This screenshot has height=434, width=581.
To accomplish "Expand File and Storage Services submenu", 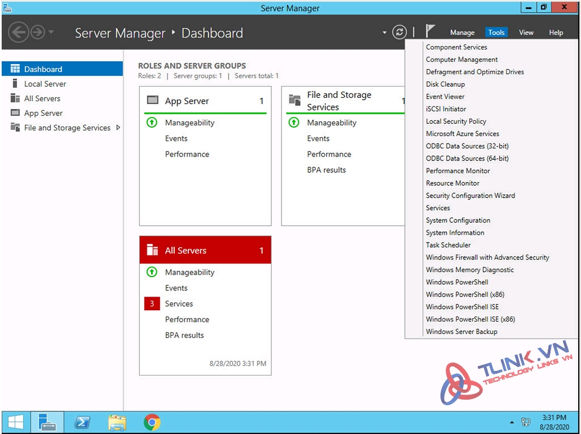I will click(118, 128).
